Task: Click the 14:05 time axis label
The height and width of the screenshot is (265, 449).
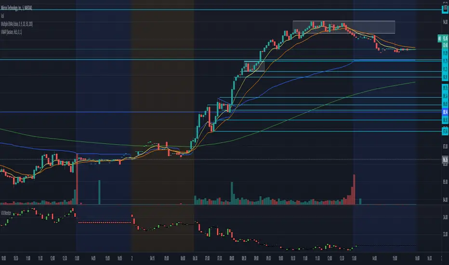Action: pyautogui.click(x=93, y=258)
